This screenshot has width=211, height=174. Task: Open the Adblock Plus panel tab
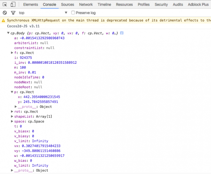[198, 4]
